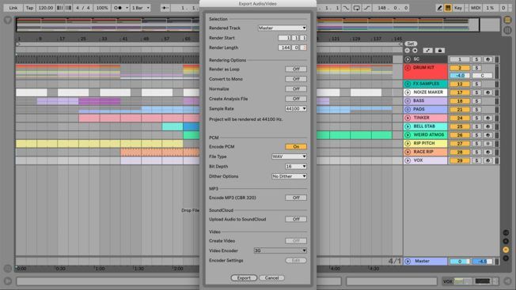Click the tempo field 120.00
The image size is (516, 290).
coord(45,8)
